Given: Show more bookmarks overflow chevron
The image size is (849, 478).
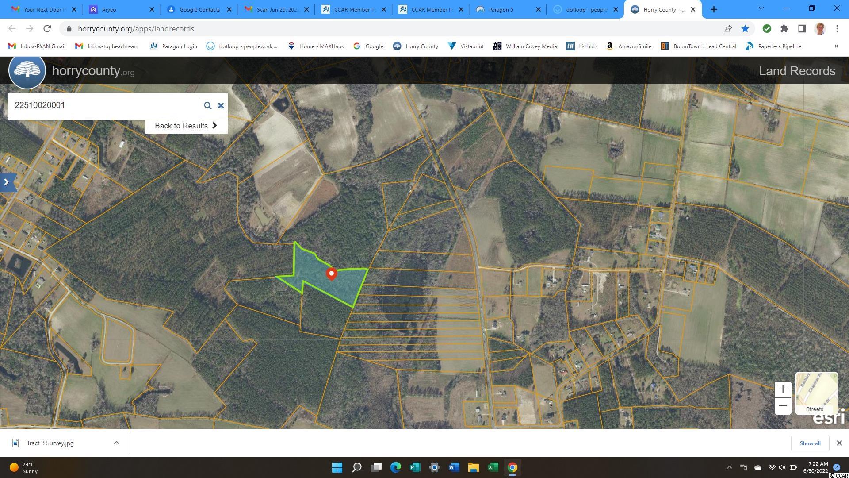Looking at the screenshot, I should coord(836,46).
